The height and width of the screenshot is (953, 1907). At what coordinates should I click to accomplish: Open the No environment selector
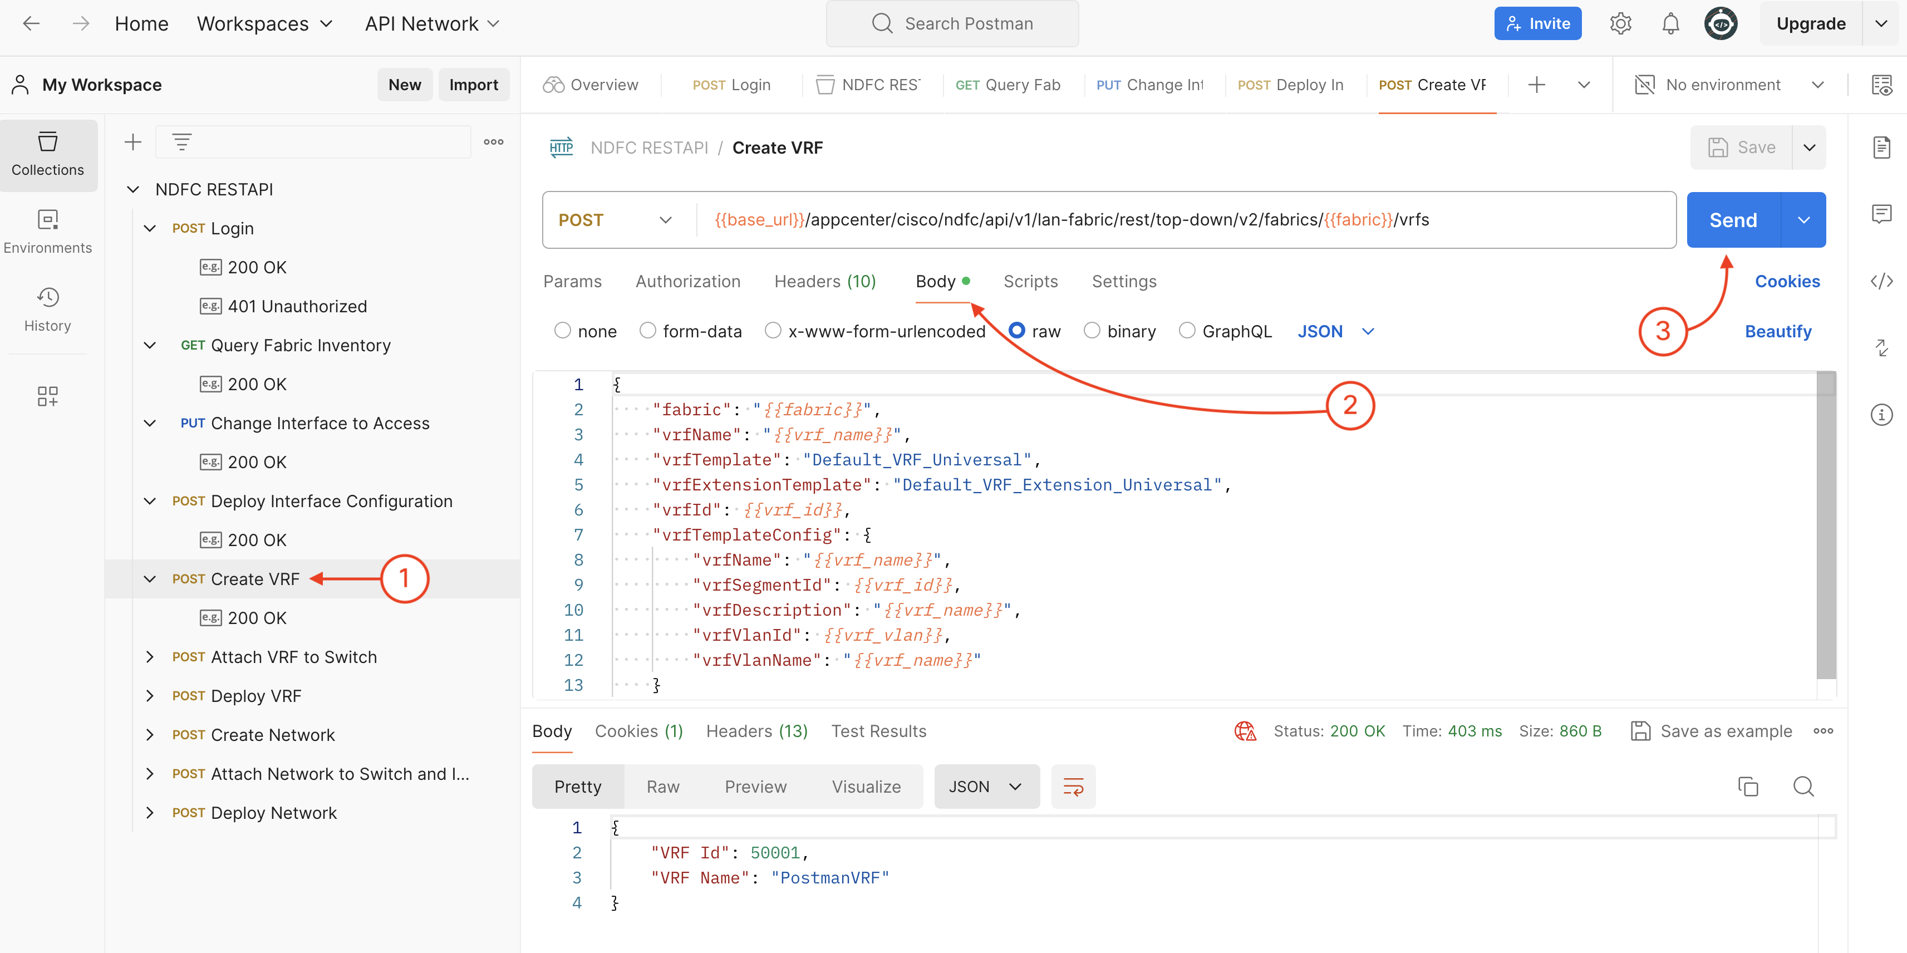(x=1728, y=85)
